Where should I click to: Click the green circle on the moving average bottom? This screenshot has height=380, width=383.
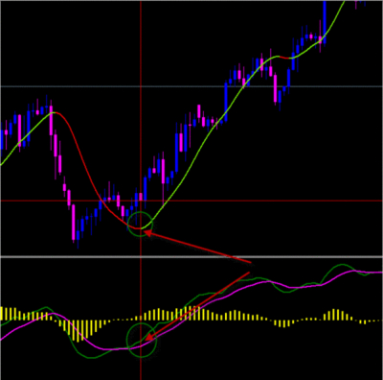tap(140, 225)
